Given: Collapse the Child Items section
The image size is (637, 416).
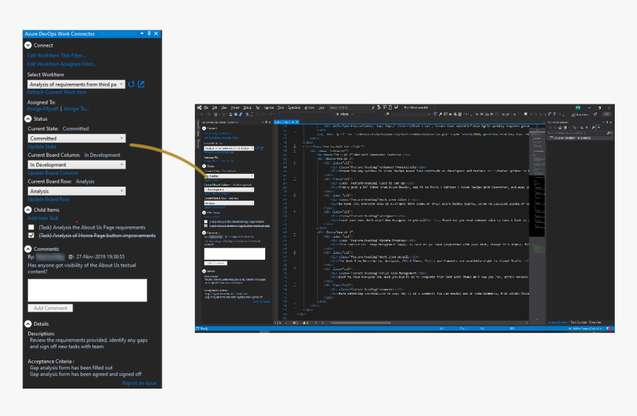Looking at the screenshot, I should tap(28, 209).
